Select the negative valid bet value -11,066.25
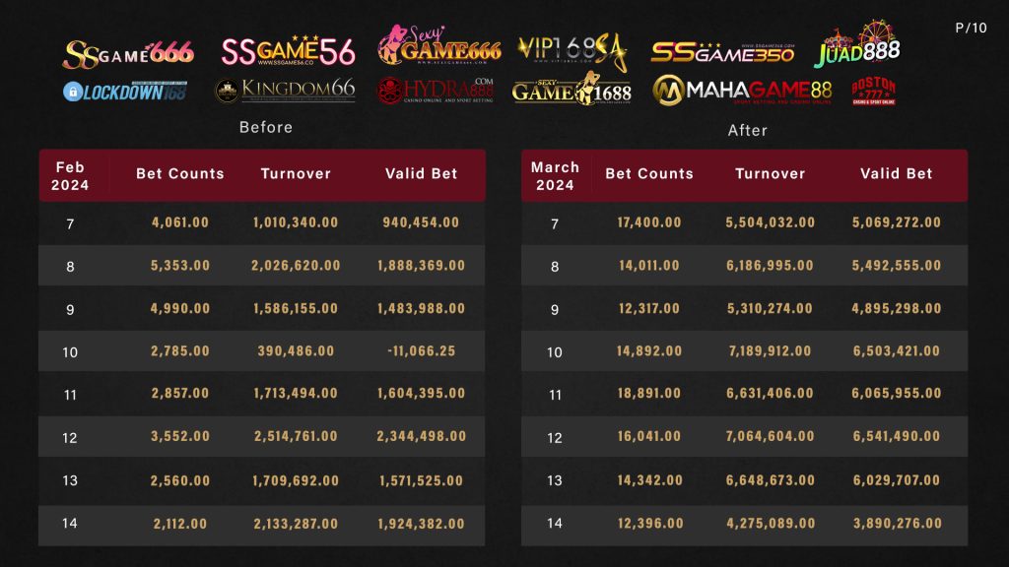Screen dimensions: 1009x567 coord(421,351)
